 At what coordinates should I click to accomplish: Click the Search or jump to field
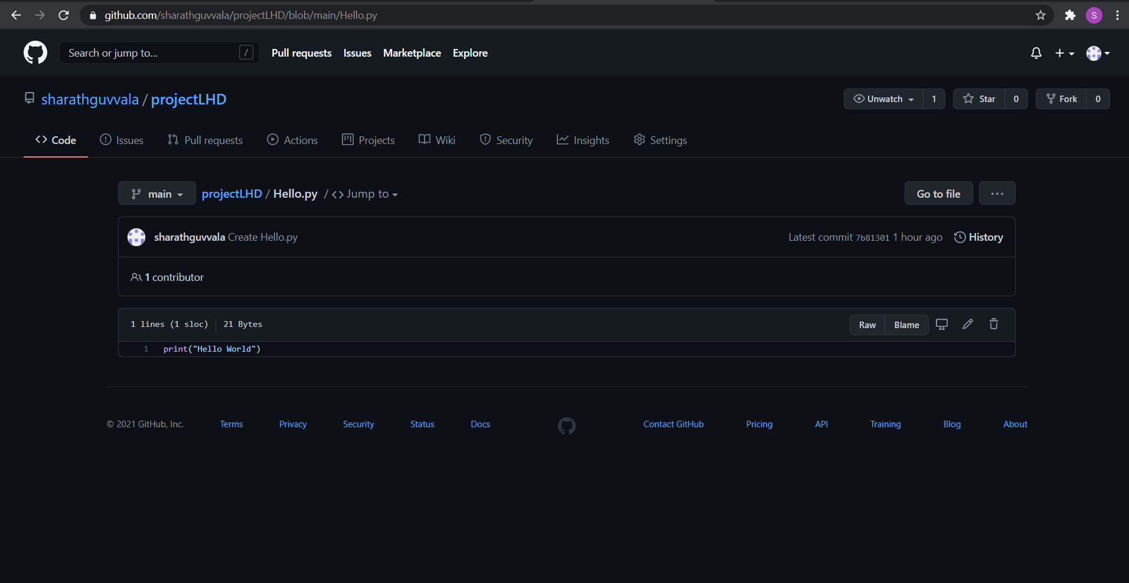[159, 53]
